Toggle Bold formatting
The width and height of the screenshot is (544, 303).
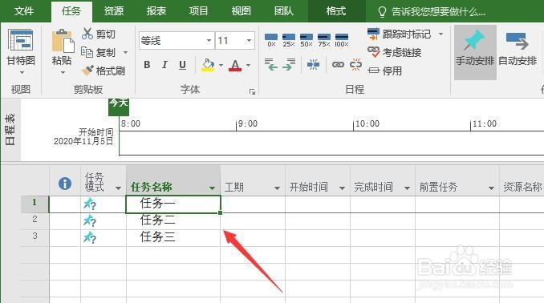147,65
